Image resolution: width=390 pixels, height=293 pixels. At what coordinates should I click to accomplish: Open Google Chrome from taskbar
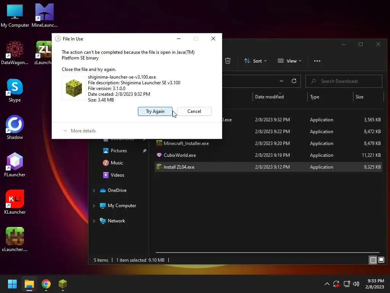pos(46,284)
